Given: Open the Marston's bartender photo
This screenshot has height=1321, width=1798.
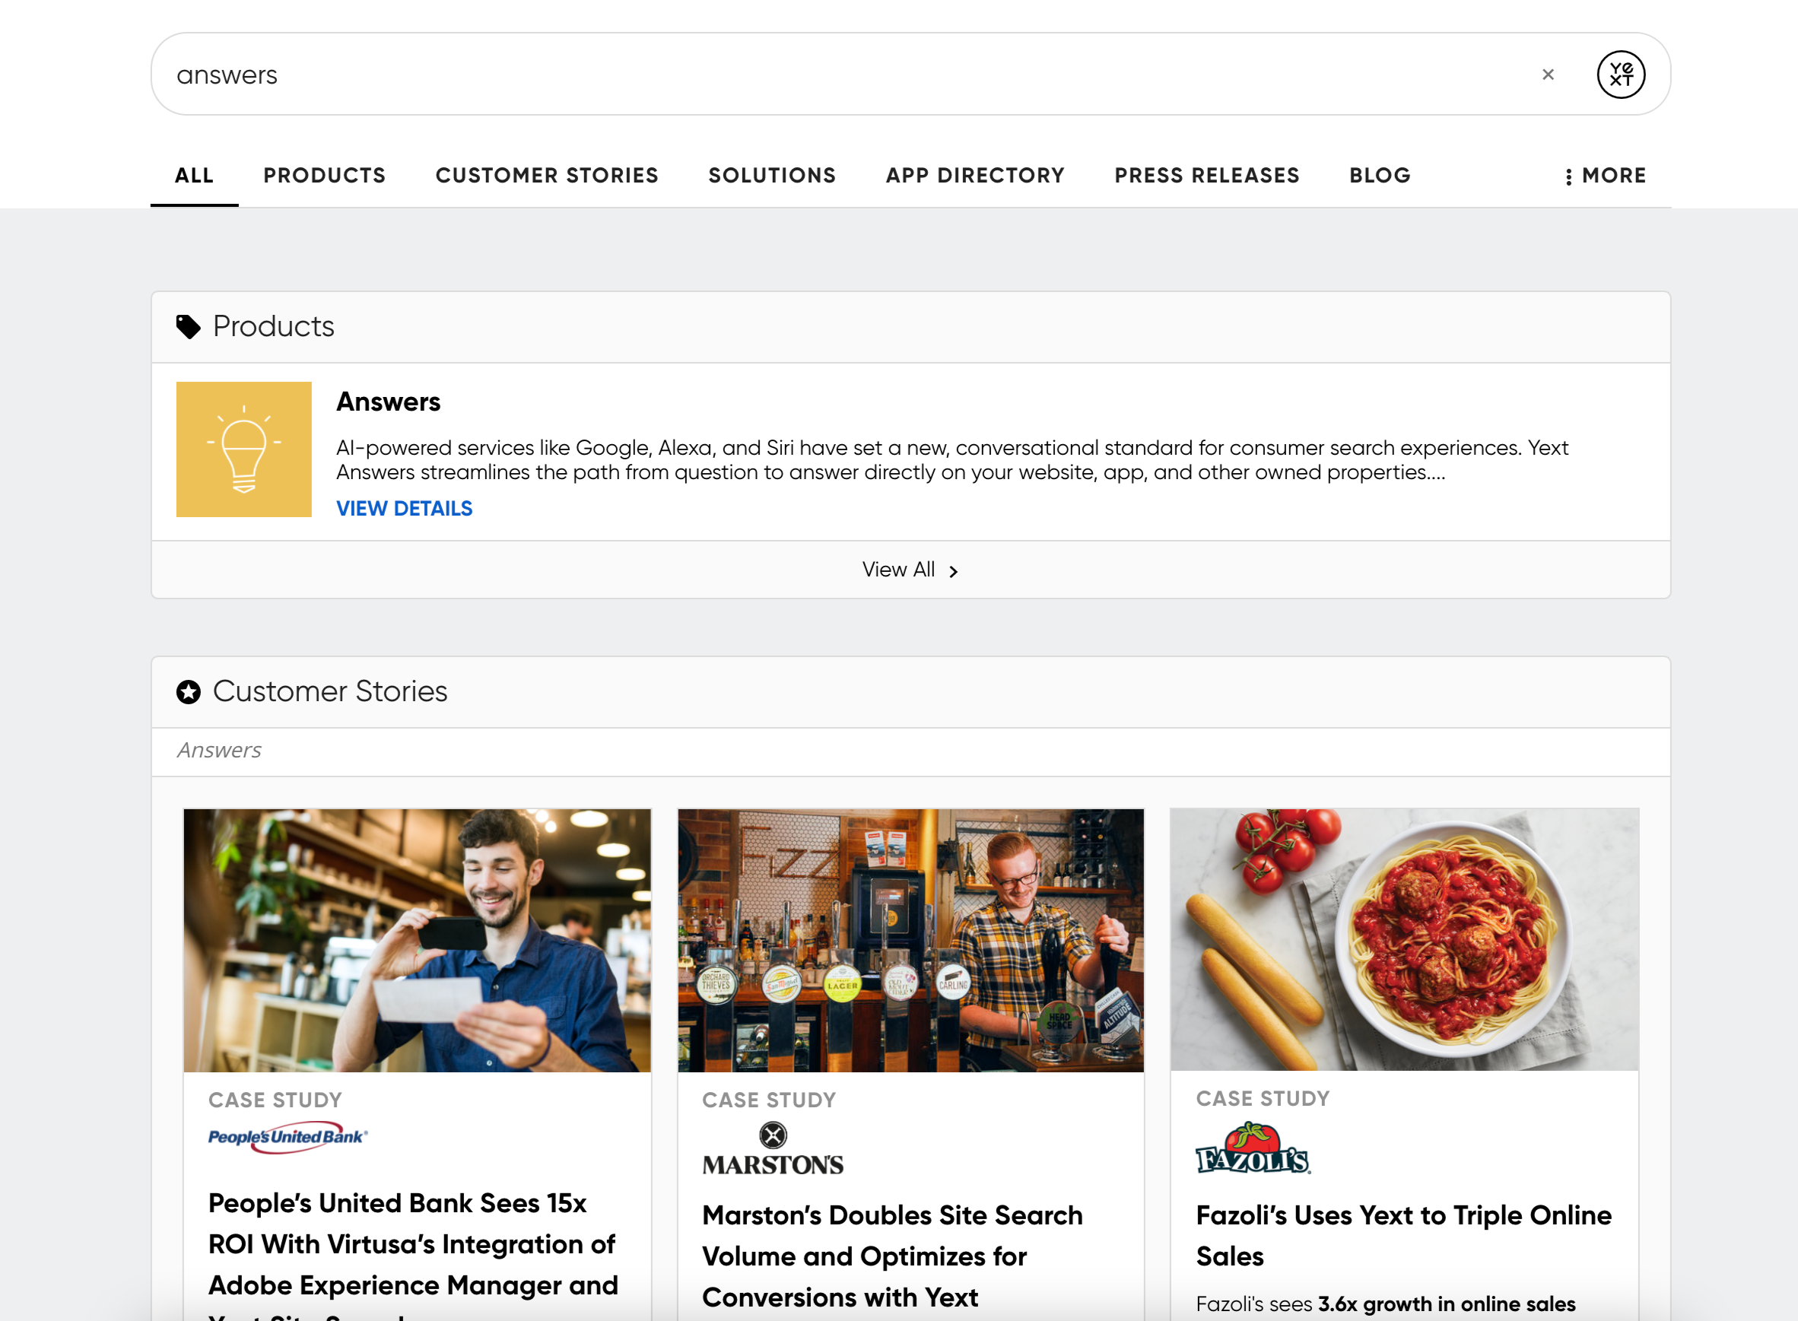Looking at the screenshot, I should (x=911, y=939).
